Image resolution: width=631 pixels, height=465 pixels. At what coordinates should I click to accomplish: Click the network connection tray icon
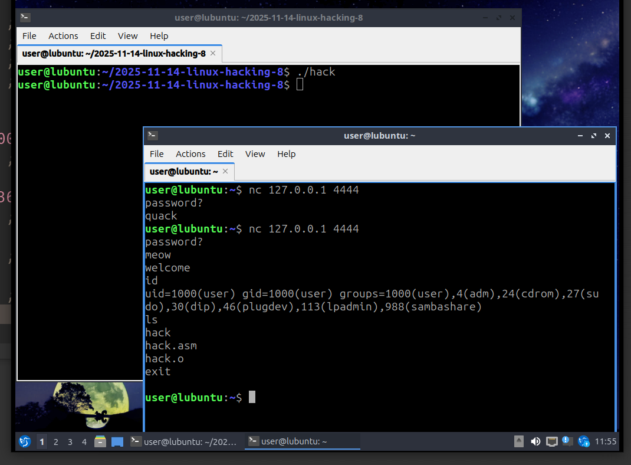coord(552,441)
